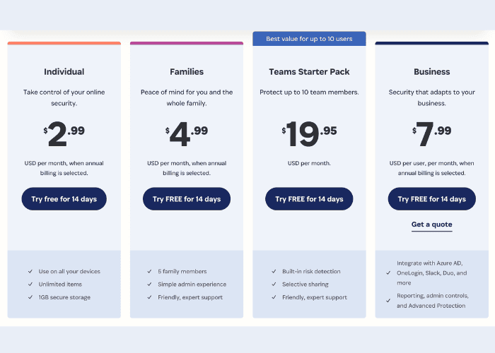The height and width of the screenshot is (353, 495).
Task: Click checkmark beside "5 family members"
Action: click(149, 271)
